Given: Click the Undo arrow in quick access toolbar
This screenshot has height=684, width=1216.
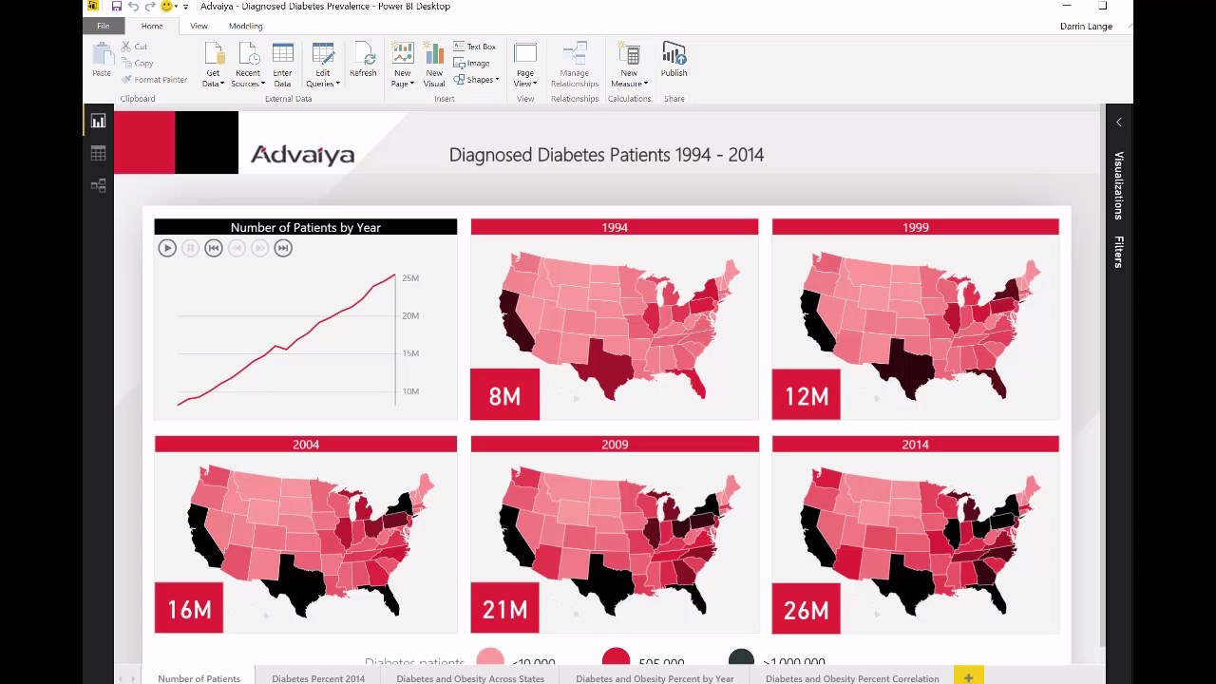Looking at the screenshot, I should [x=133, y=7].
